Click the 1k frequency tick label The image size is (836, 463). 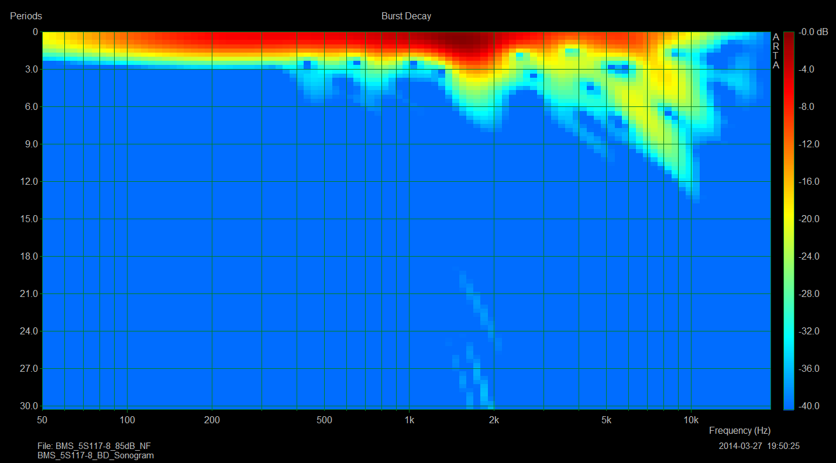[x=409, y=420]
